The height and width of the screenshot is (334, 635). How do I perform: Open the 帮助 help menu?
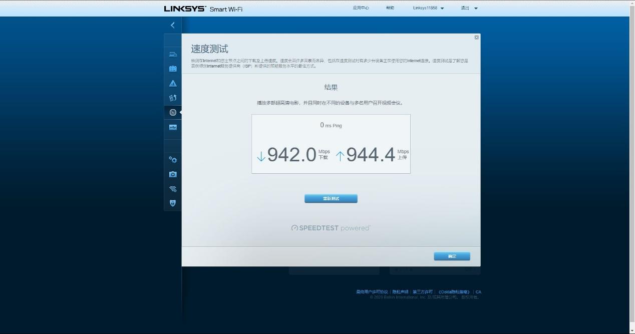tap(390, 8)
